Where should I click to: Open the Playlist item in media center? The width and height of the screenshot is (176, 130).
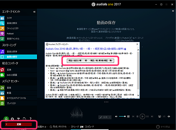pyautogui.click(x=18, y=104)
